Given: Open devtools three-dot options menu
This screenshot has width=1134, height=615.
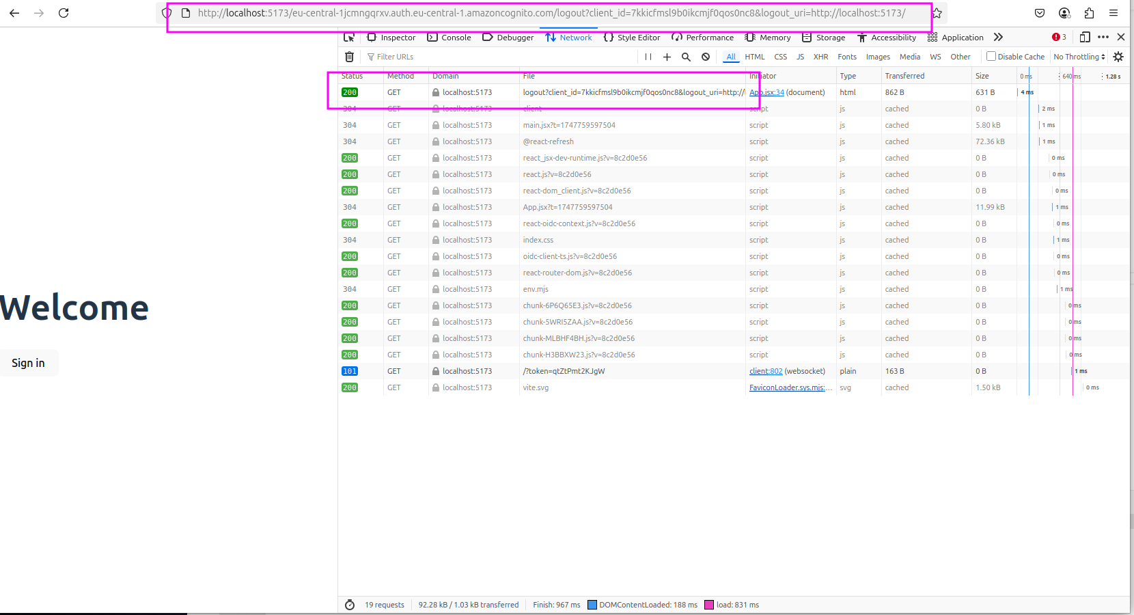Looking at the screenshot, I should tap(1103, 37).
